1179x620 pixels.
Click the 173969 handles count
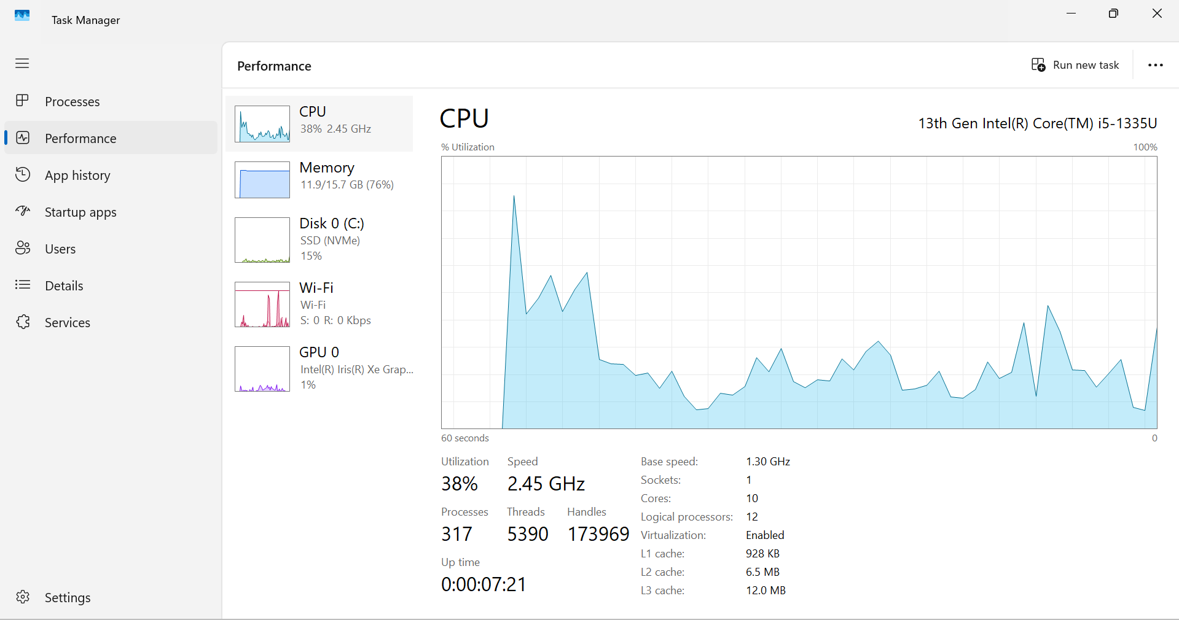click(x=598, y=534)
